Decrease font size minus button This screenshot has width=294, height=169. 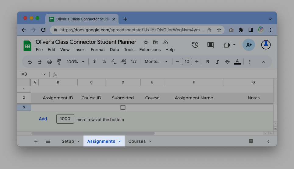coord(177,62)
